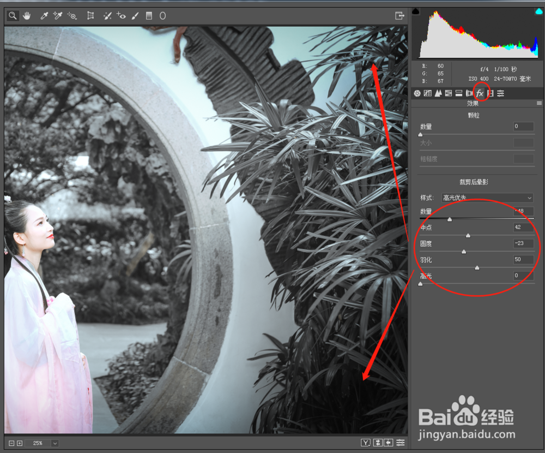The width and height of the screenshot is (545, 453).
Task: Click the 裁剪后晕影 section heading
Action: [474, 182]
